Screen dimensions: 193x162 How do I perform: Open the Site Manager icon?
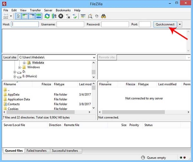click(x=6, y=16)
